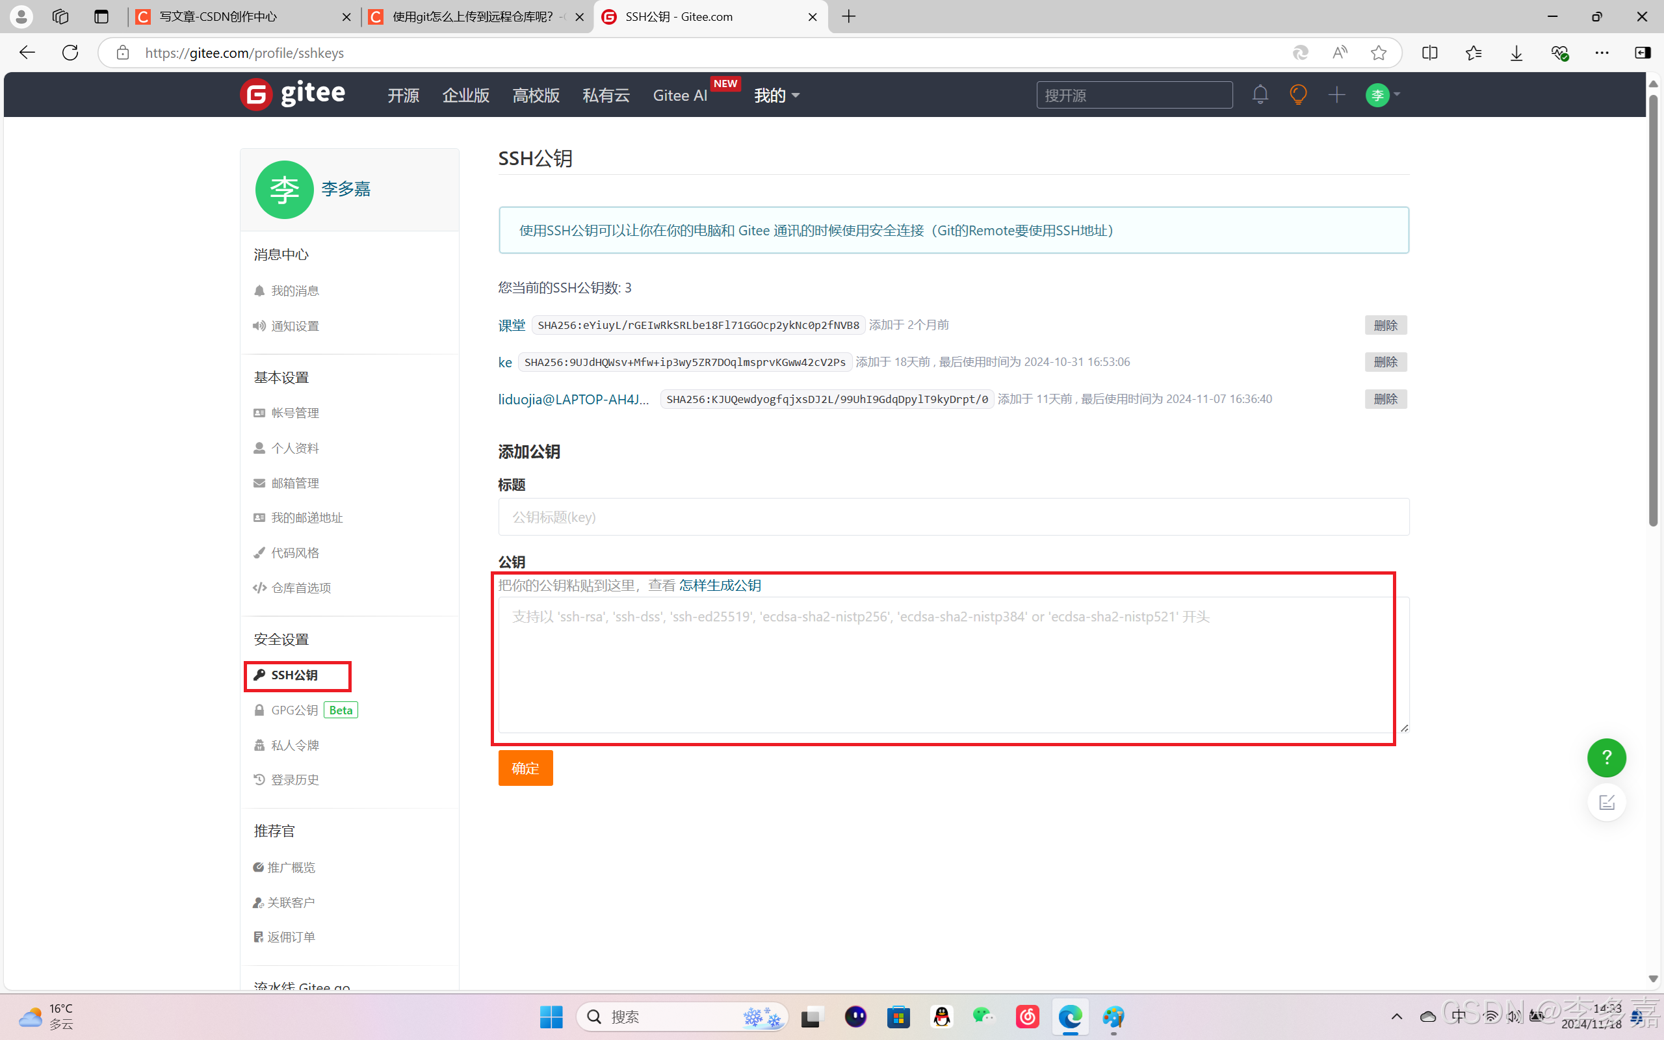The image size is (1664, 1040).
Task: Click the orange 确定 button
Action: (x=525, y=768)
